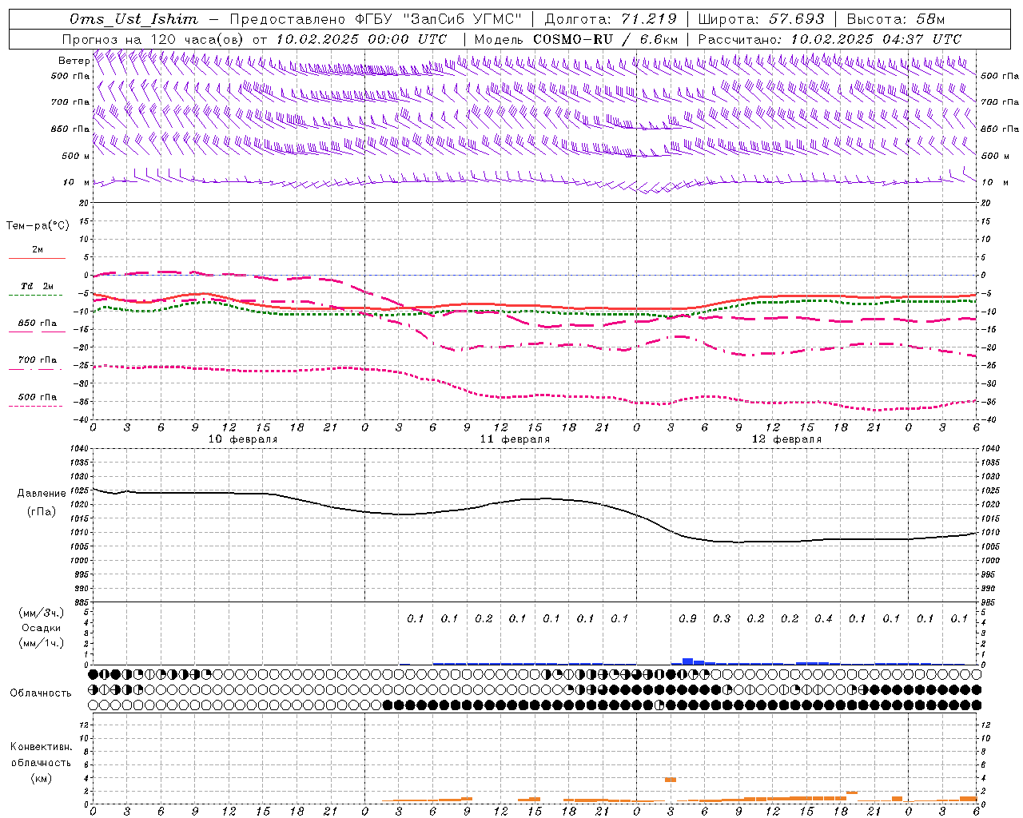Viewport: 1023px width, 818px height.
Task: Click the Ветер wind panel label
Action: 74,61
